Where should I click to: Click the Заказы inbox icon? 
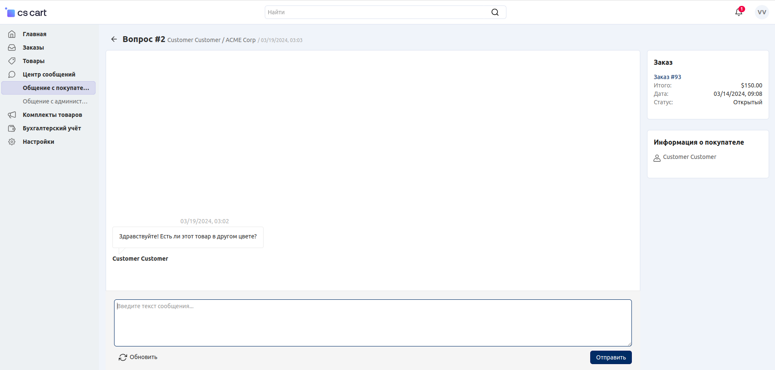click(x=12, y=48)
